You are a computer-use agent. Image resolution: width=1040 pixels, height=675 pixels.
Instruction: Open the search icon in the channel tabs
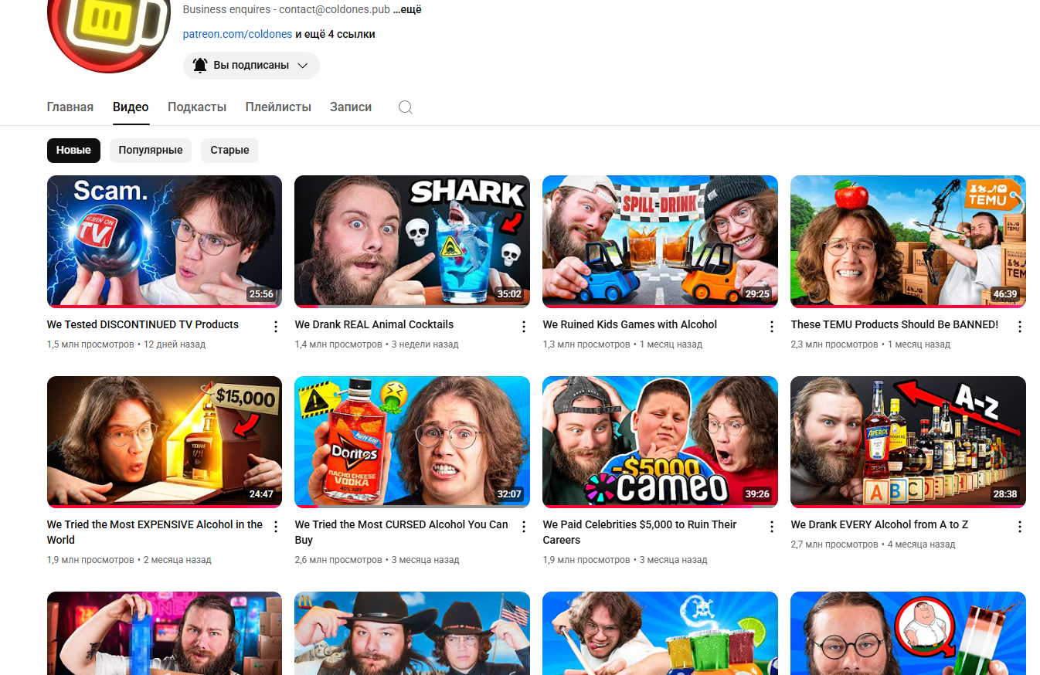point(406,107)
